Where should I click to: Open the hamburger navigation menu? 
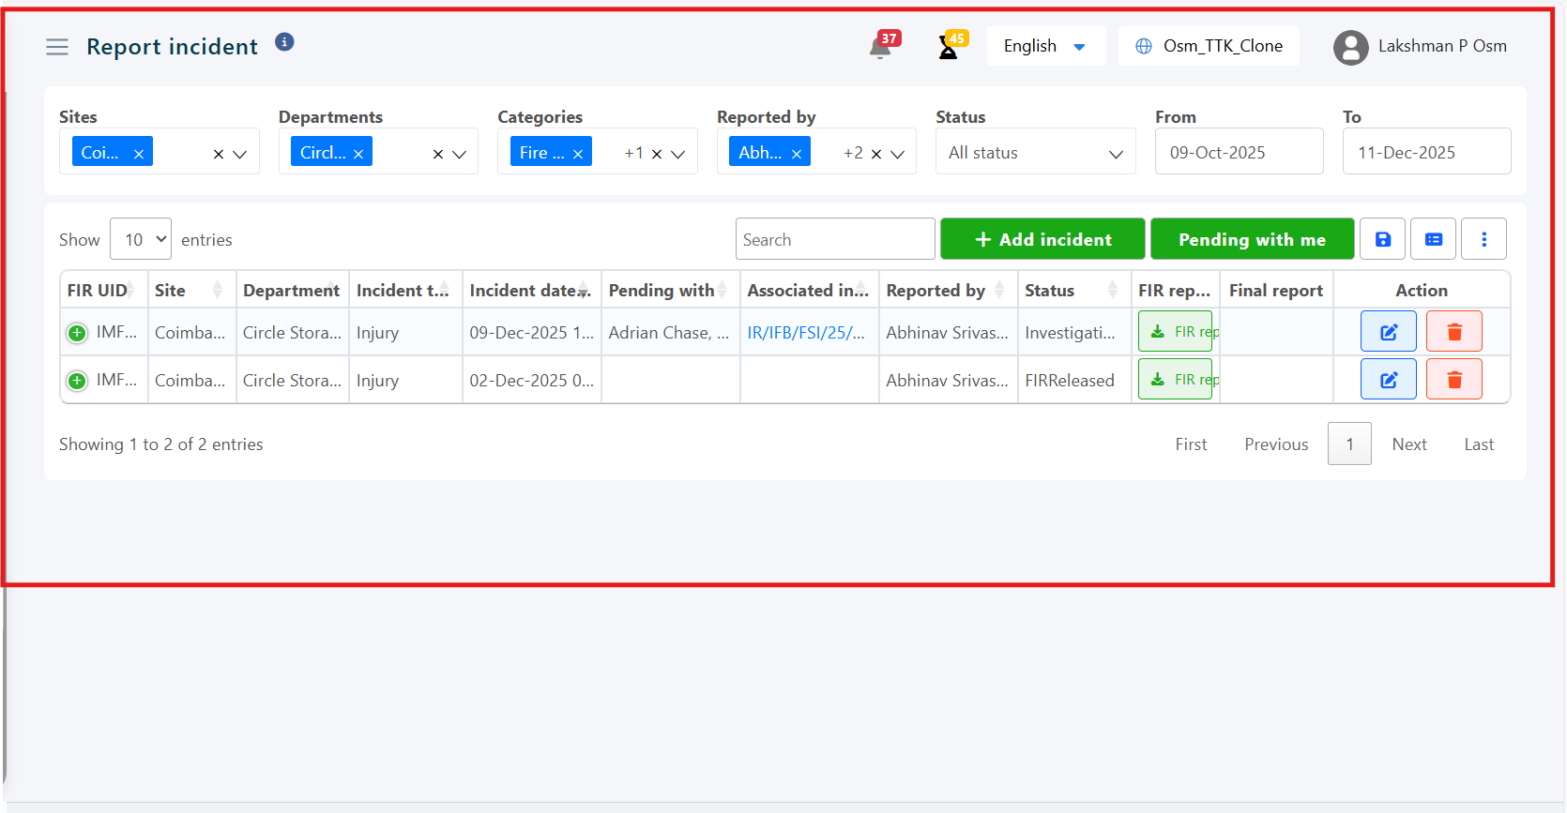pos(57,47)
